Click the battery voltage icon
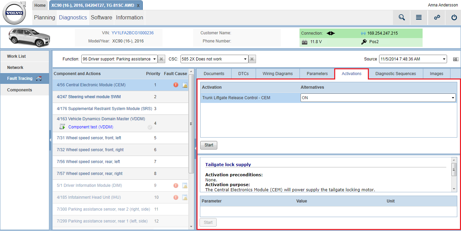 tap(305, 42)
